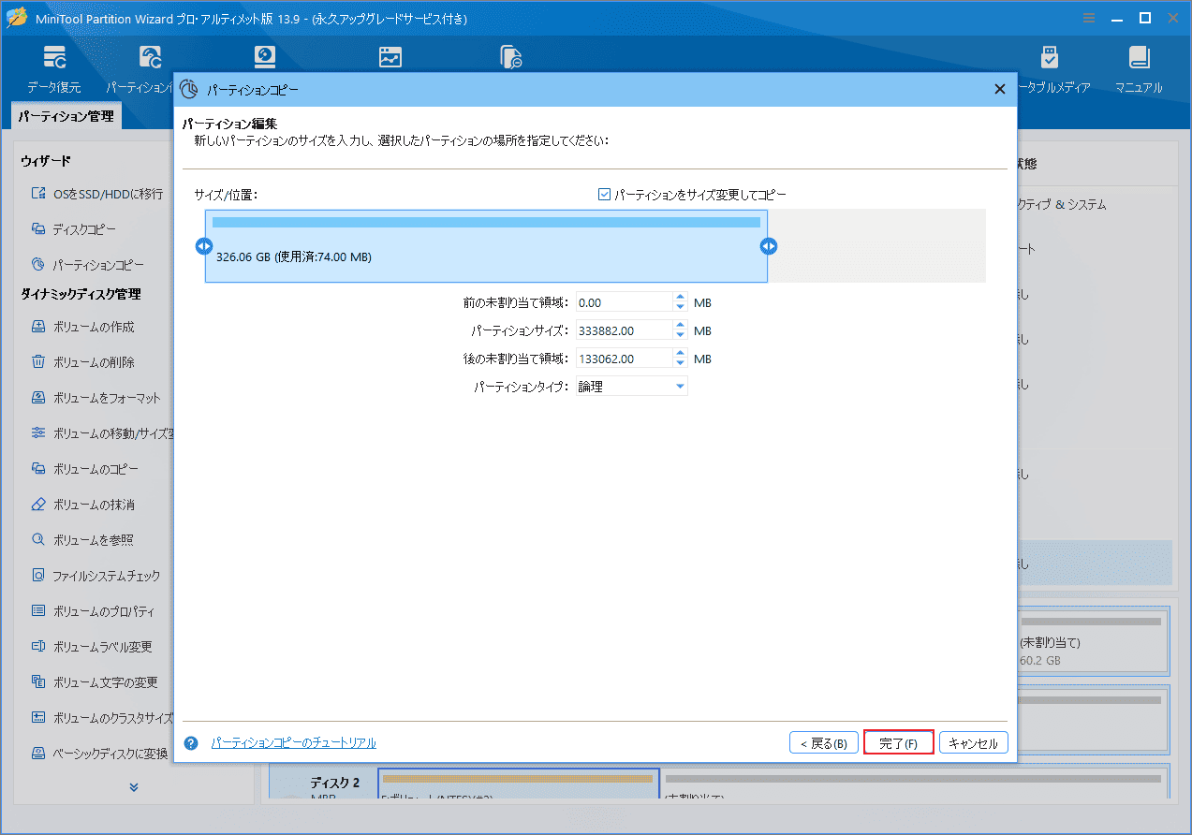Select ボリュームラベル変更 in sidebar
The height and width of the screenshot is (835, 1192).
92,647
